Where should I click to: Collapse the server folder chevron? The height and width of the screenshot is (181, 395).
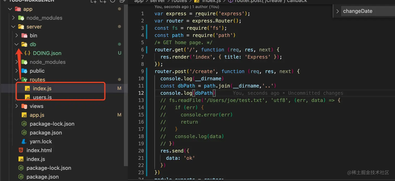[x=13, y=27]
